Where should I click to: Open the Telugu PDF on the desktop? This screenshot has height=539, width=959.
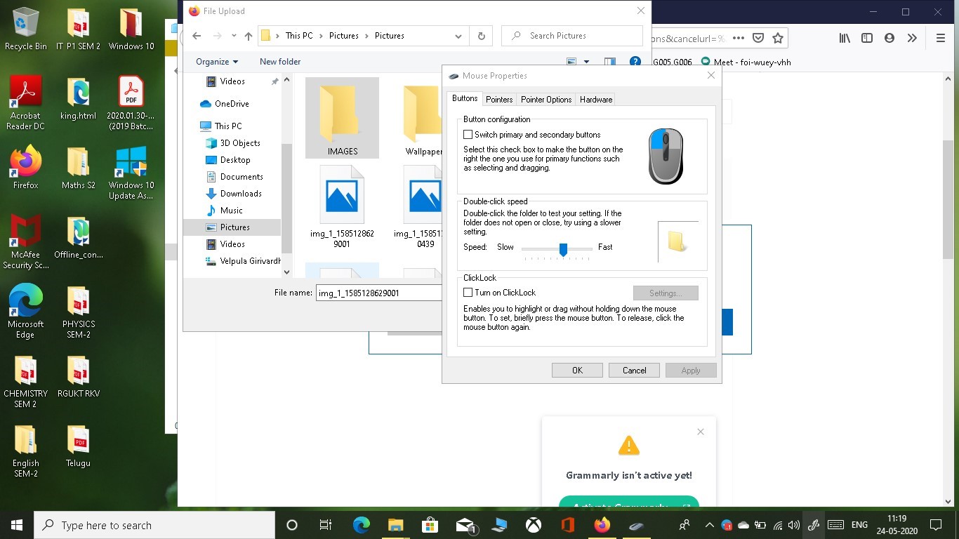pyautogui.click(x=78, y=446)
